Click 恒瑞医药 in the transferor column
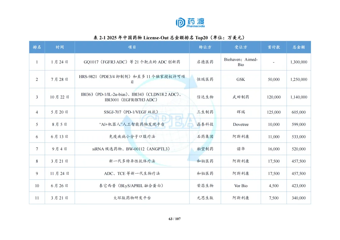340x240 pixels. [x=205, y=80]
